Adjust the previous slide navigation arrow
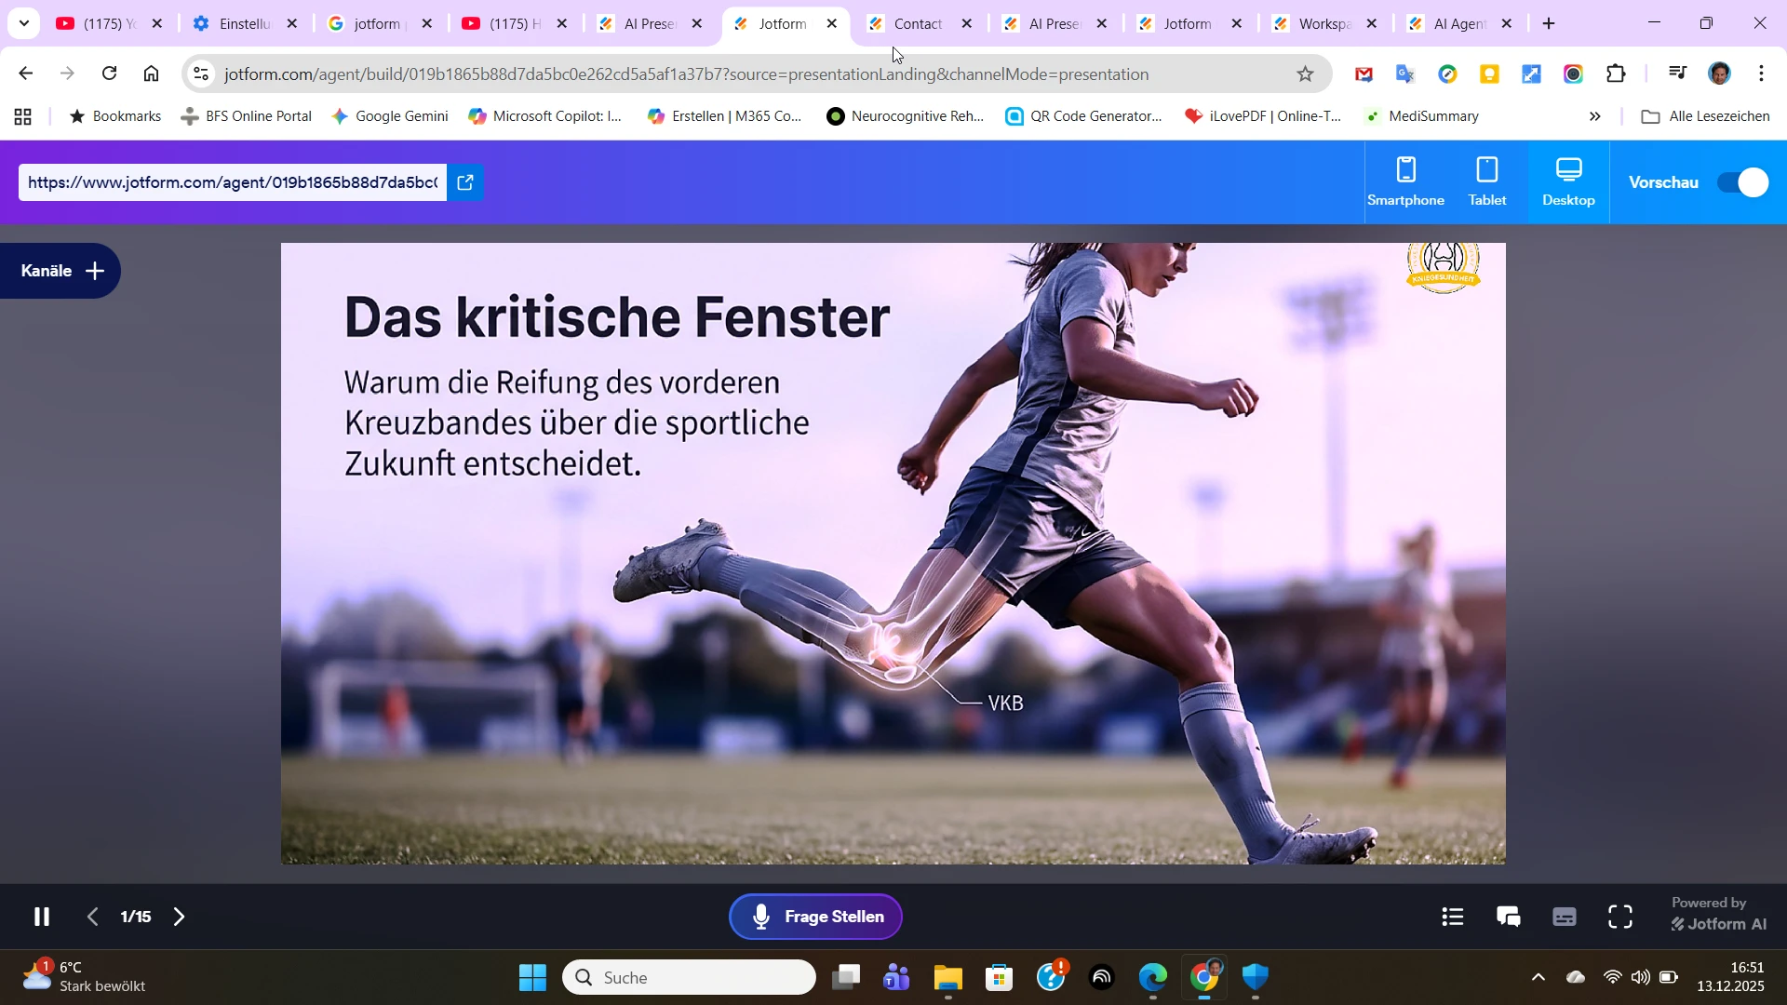 (92, 917)
